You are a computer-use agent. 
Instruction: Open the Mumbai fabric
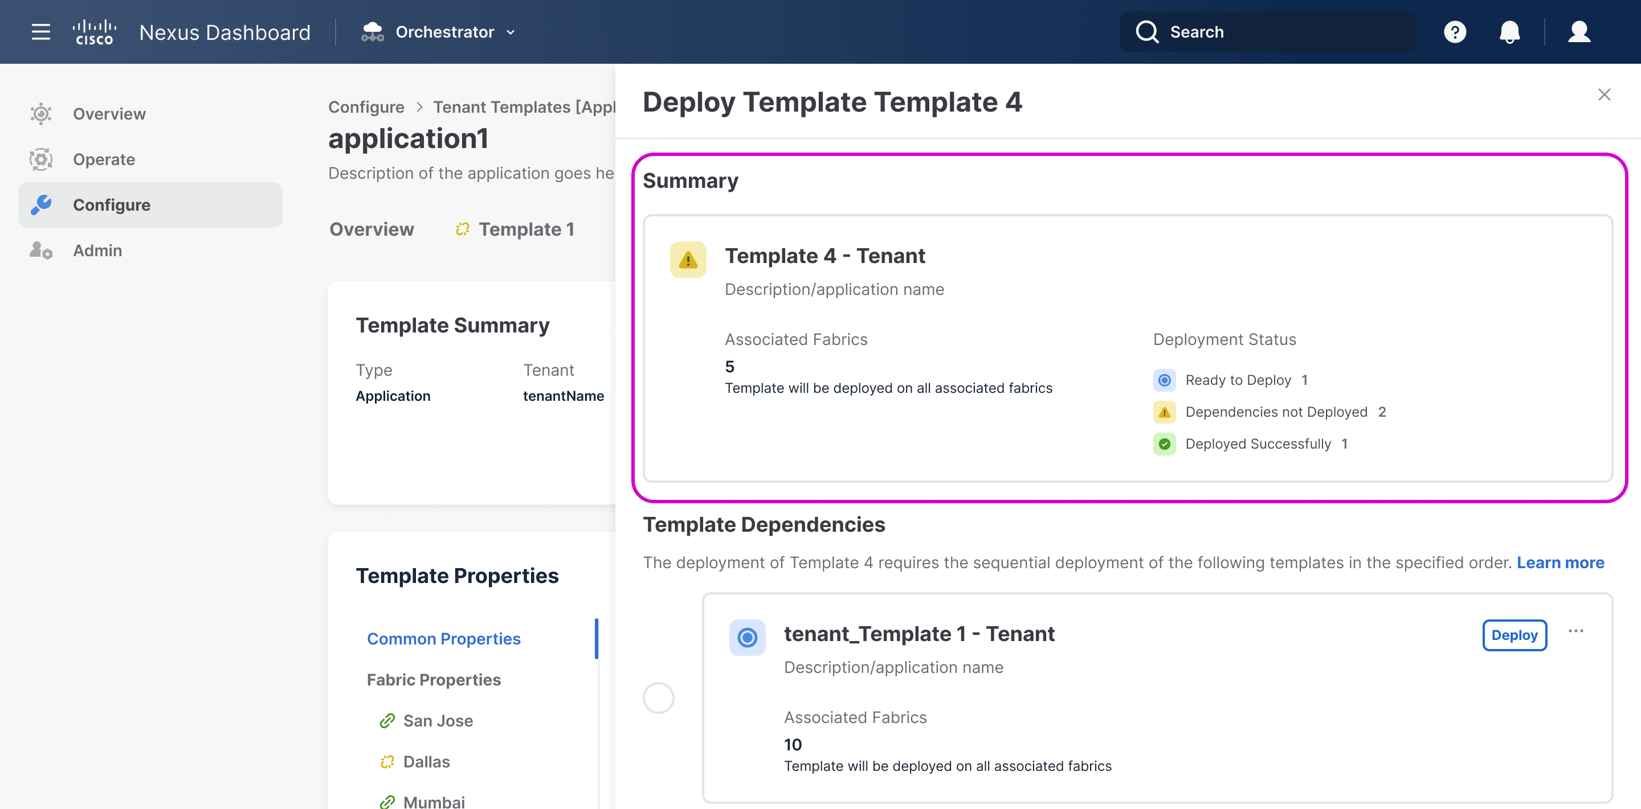coord(434,802)
